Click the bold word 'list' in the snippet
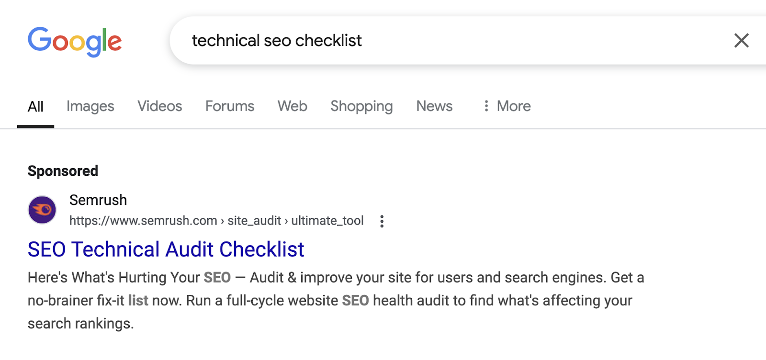Viewport: 766px width, 360px height. click(138, 301)
